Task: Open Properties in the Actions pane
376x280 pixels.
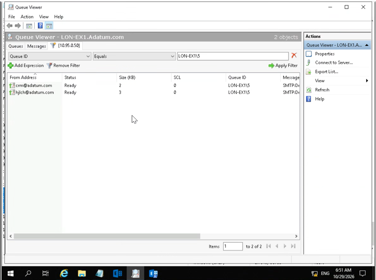Action: [325, 54]
